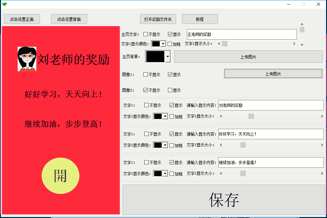Open 主页文字 color dropdown arrow
327x218 pixels.
coord(163,44)
